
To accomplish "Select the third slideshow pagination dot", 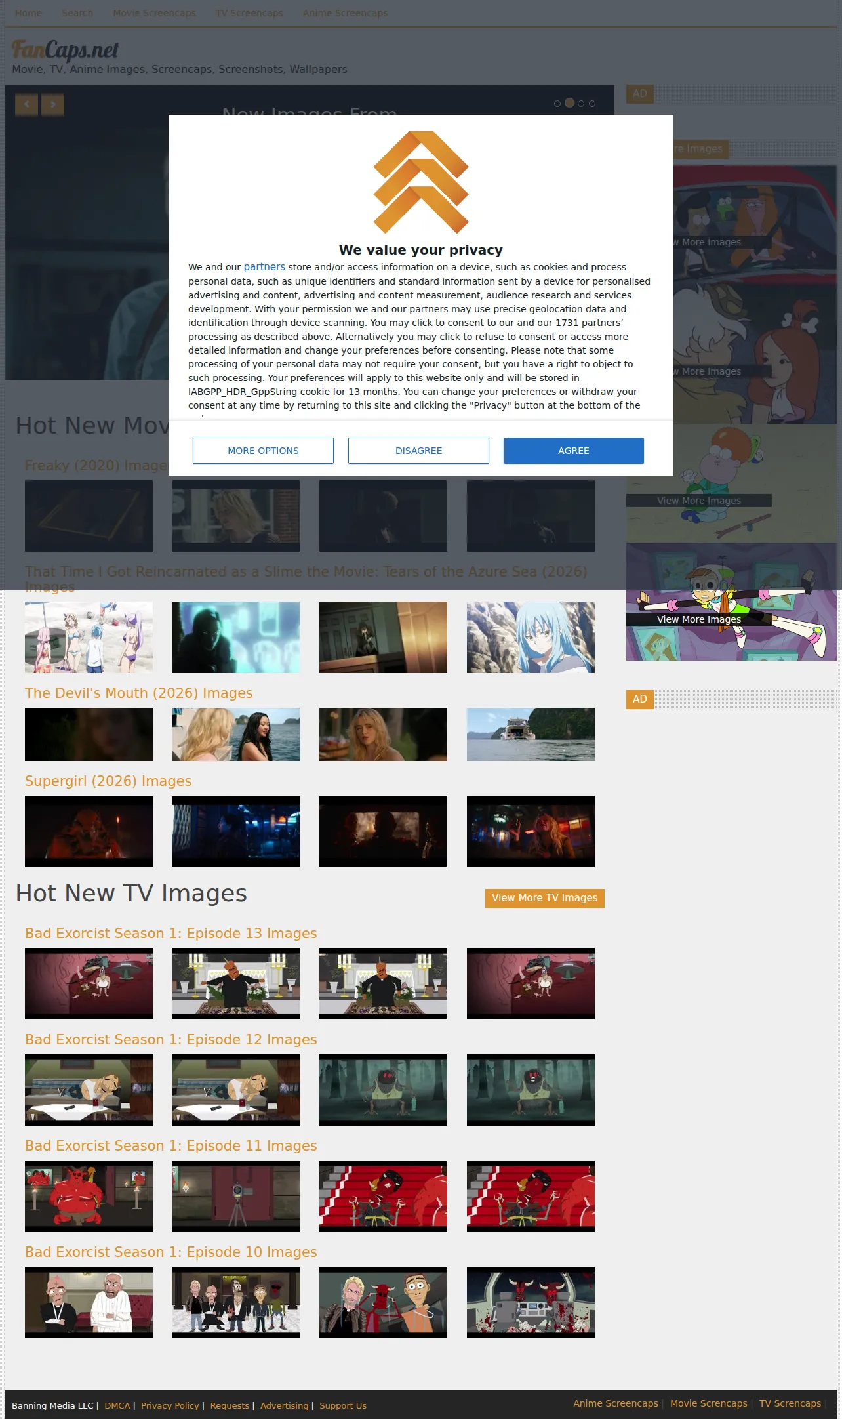I will (581, 104).
